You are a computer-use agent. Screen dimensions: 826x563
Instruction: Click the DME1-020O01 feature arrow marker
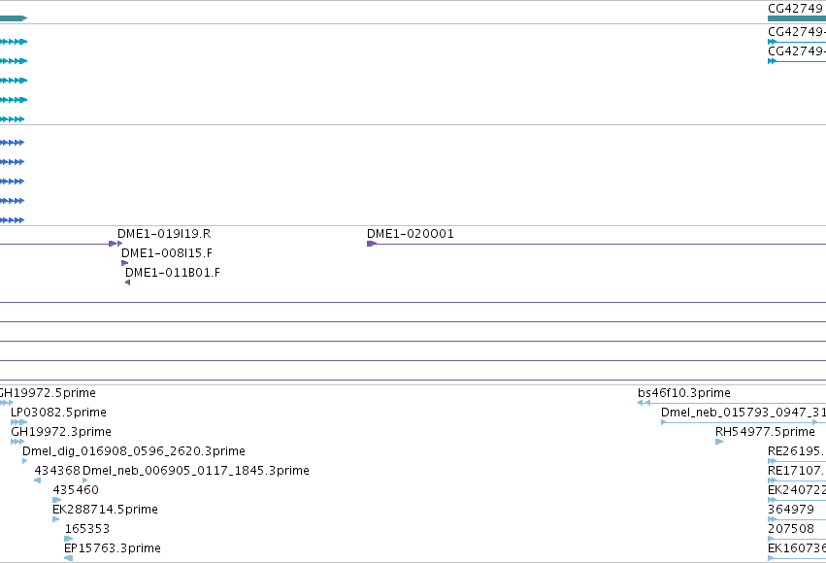[372, 244]
